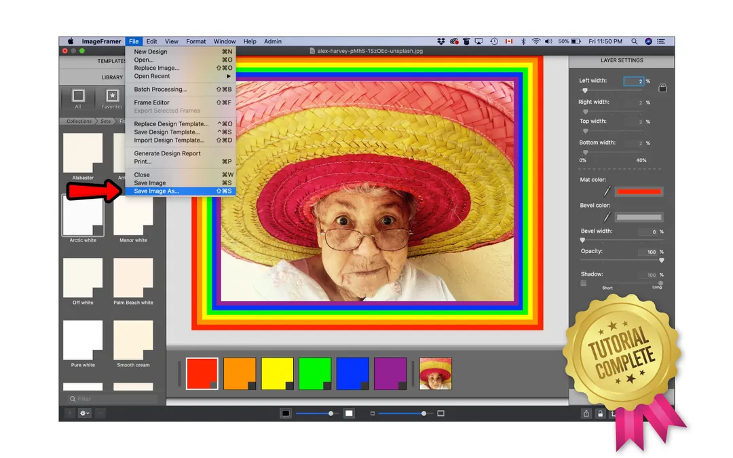The image size is (733, 458).
Task: Click the padlock icon in the bottom bar
Action: coord(600,413)
